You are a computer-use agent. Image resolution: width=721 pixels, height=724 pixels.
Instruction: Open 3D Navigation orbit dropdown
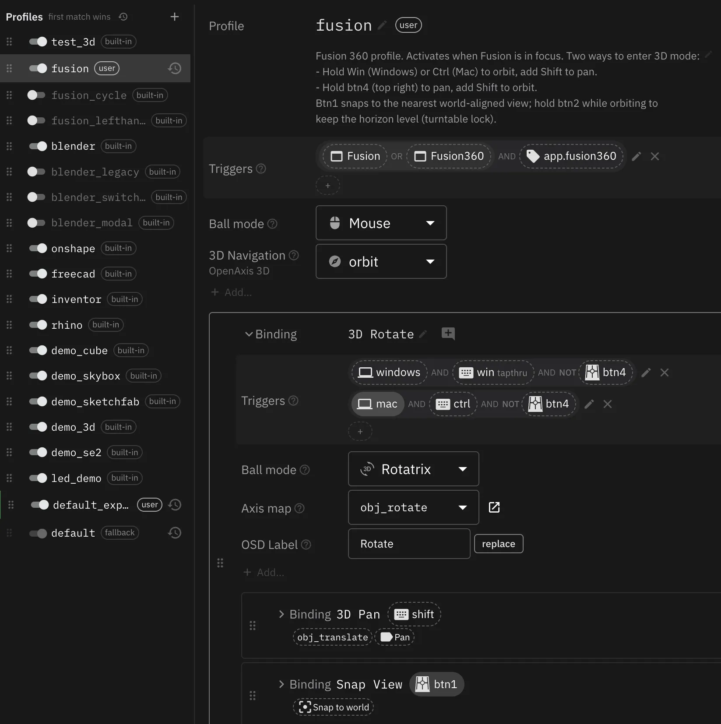click(x=381, y=261)
